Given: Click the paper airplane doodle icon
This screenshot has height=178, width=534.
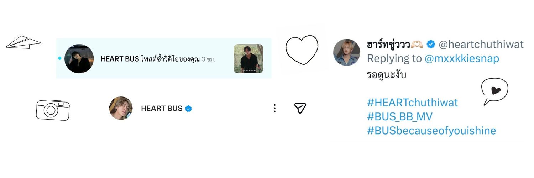Looking at the screenshot, I should 23,42.
